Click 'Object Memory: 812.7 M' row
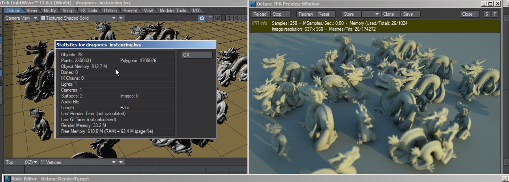Viewport: 509px width, 182px height. point(117,66)
